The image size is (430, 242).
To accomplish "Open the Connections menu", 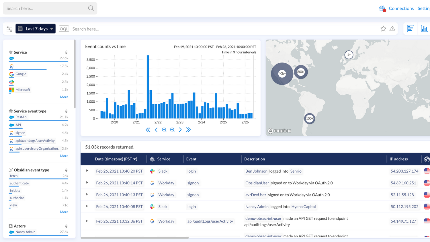I will 401,8.
